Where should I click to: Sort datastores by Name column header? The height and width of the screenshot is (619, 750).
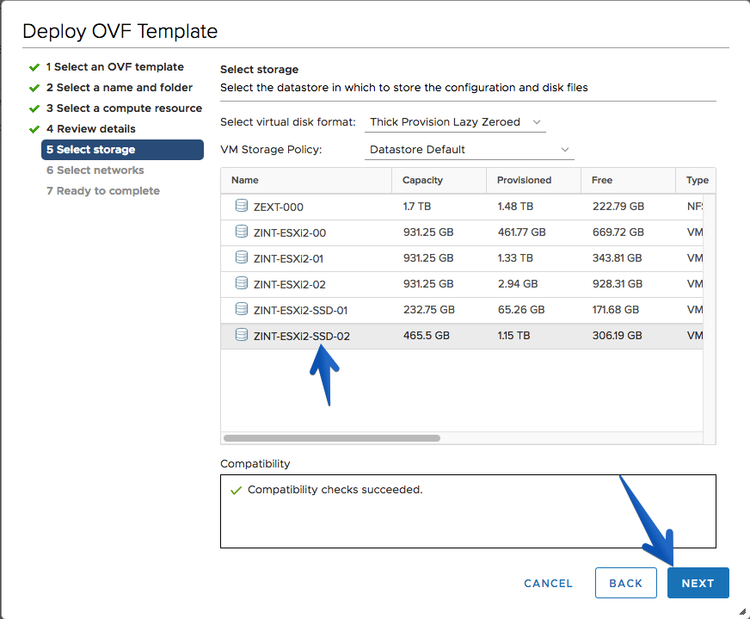click(x=306, y=180)
